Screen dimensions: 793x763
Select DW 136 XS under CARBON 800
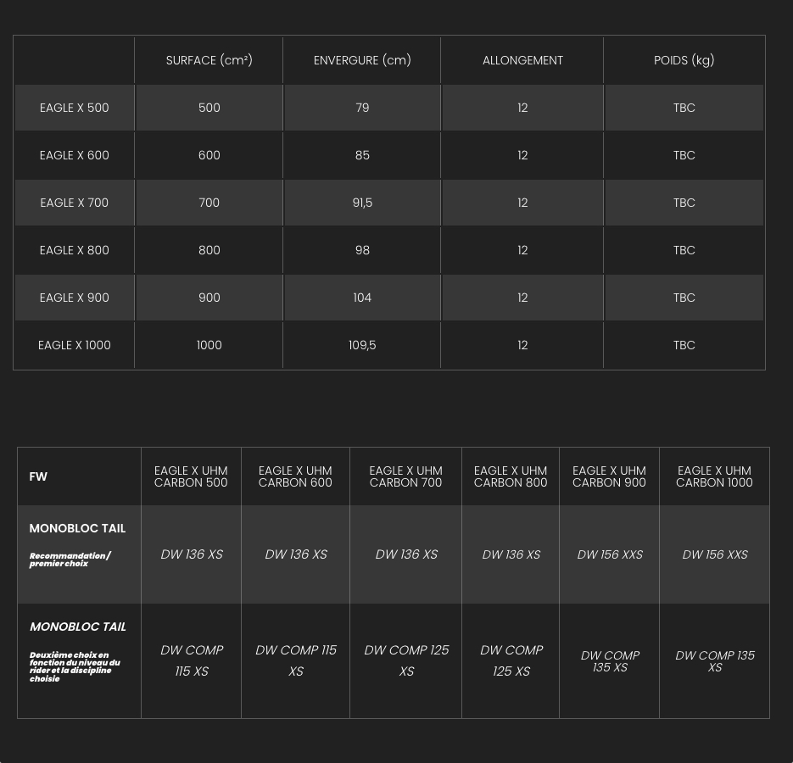pyautogui.click(x=511, y=554)
